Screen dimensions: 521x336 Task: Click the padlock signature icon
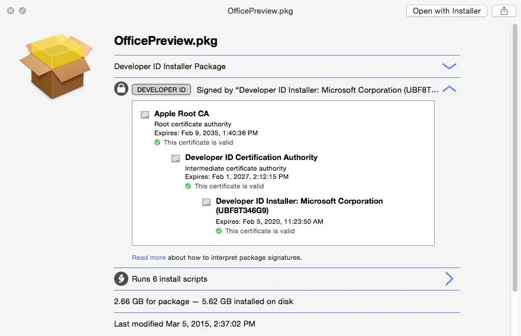point(121,89)
